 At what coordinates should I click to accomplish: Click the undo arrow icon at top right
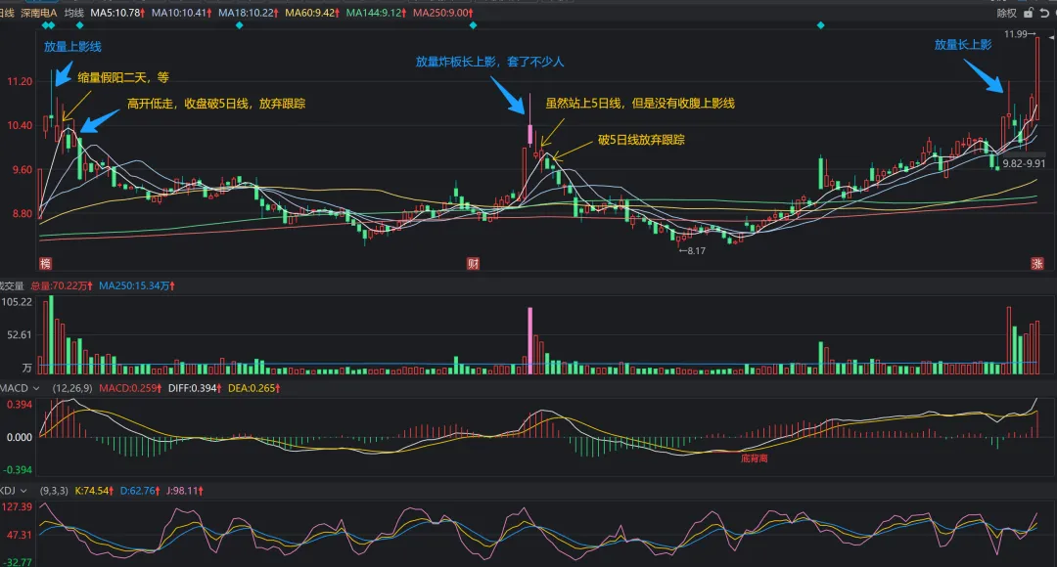1045,13
